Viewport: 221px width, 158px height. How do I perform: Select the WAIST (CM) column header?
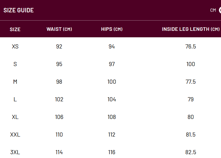(x=59, y=29)
